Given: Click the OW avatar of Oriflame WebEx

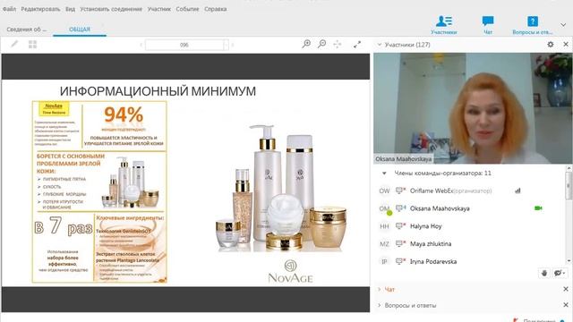Looking at the screenshot, I should (x=384, y=191).
